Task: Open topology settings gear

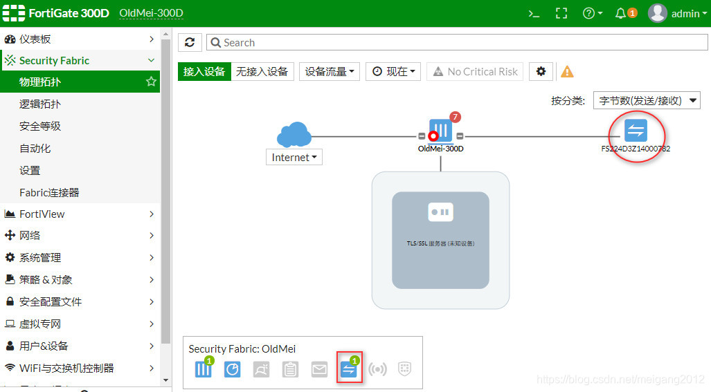Action: click(541, 71)
